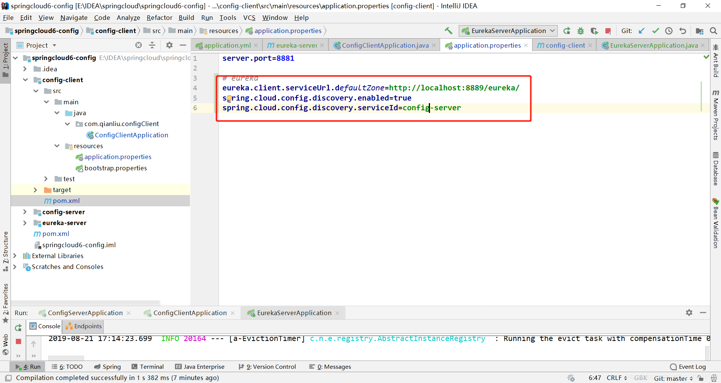Open Favorites side tool window
This screenshot has width=721, height=383.
point(5,303)
